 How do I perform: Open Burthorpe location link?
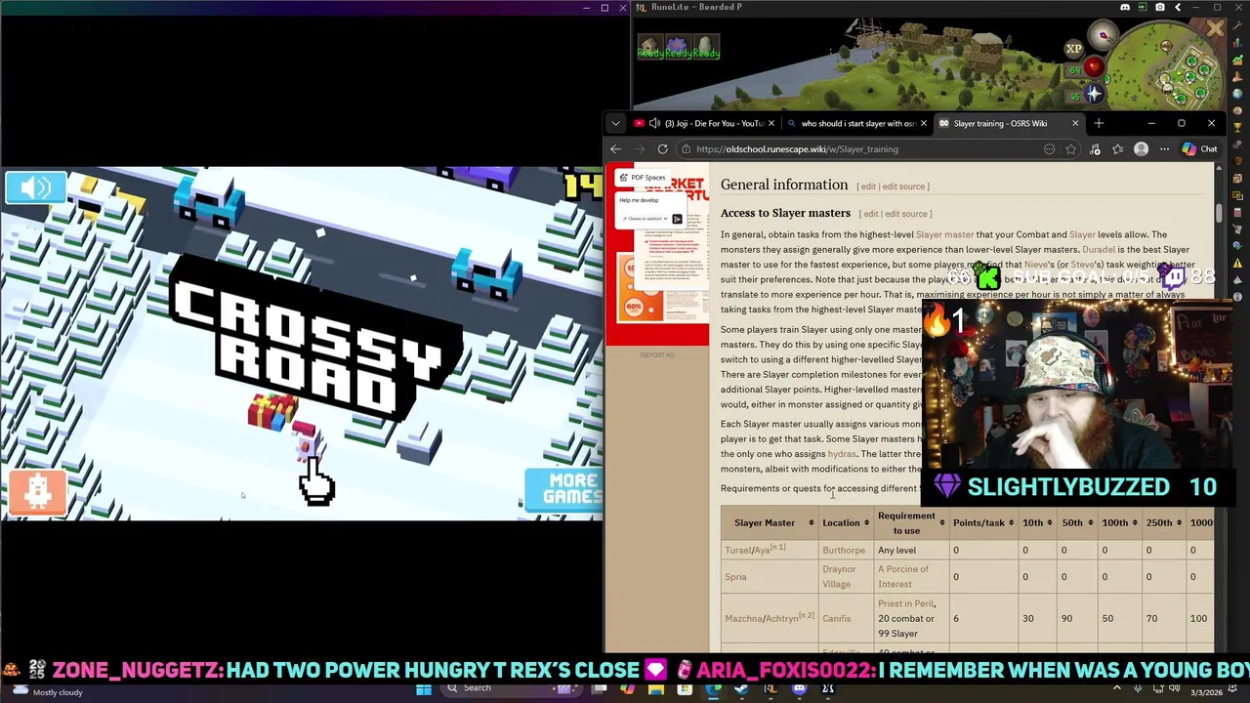click(x=844, y=551)
